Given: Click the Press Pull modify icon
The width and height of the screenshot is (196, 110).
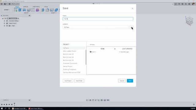Looking at the screenshot, I should click(43, 10).
